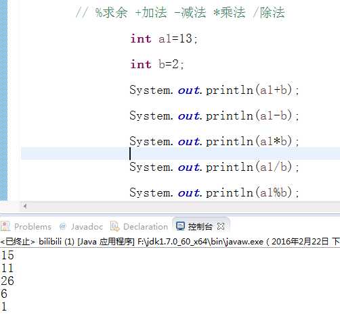Click the Declaration tab icon
This screenshot has height=314, width=340.
pos(114,226)
